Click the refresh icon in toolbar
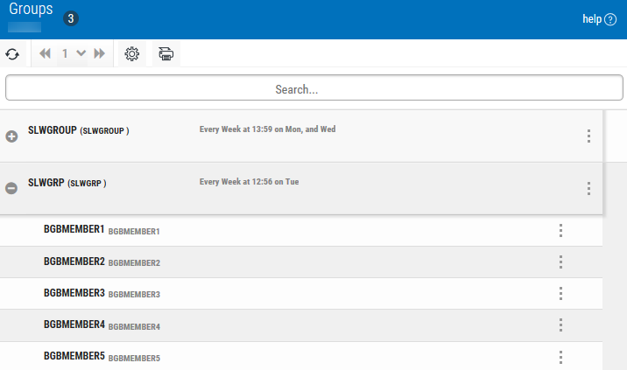The image size is (627, 370). tap(12, 54)
